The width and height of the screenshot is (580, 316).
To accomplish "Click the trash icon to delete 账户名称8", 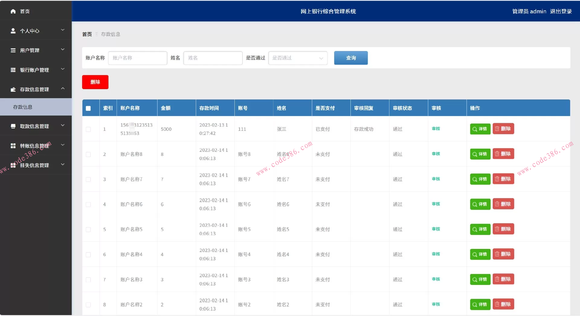I will click(x=498, y=154).
